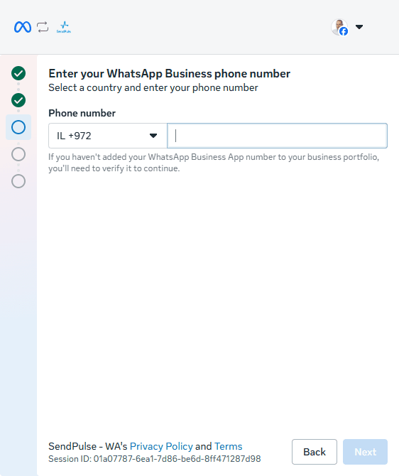Click the second completed step checkmark
The width and height of the screenshot is (399, 476).
click(x=18, y=100)
